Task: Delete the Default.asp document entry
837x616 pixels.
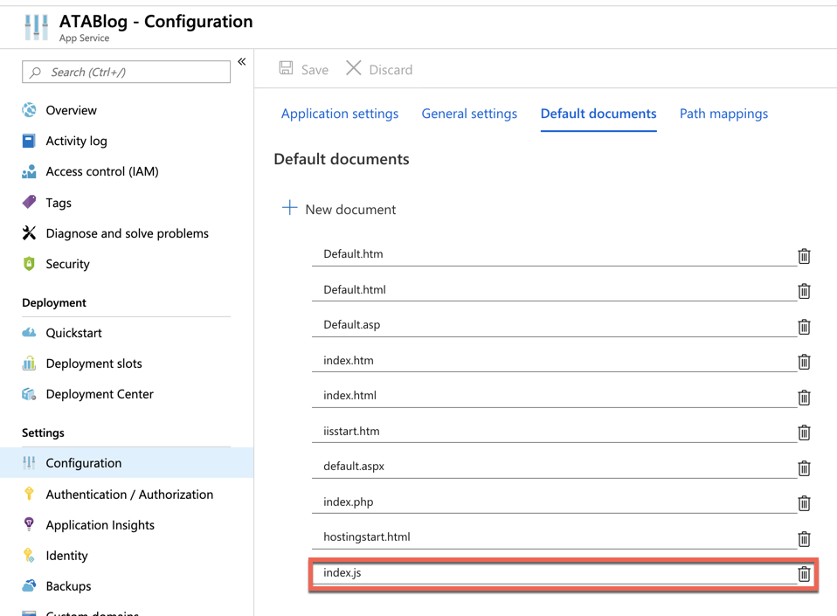Action: [804, 327]
